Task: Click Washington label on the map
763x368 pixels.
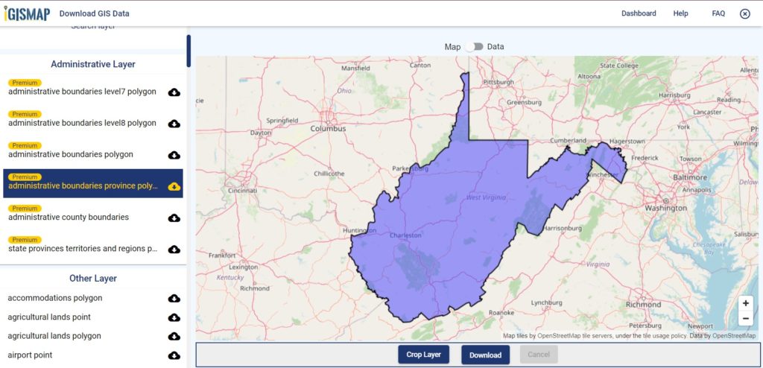Action: [x=665, y=208]
